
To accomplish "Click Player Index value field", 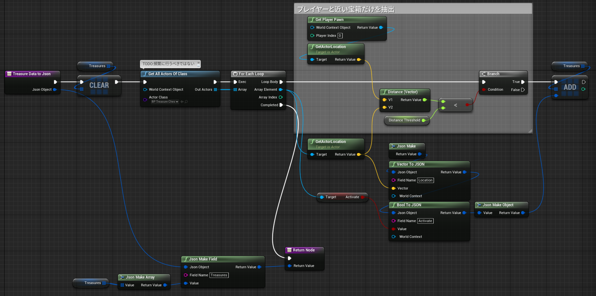I will [340, 36].
